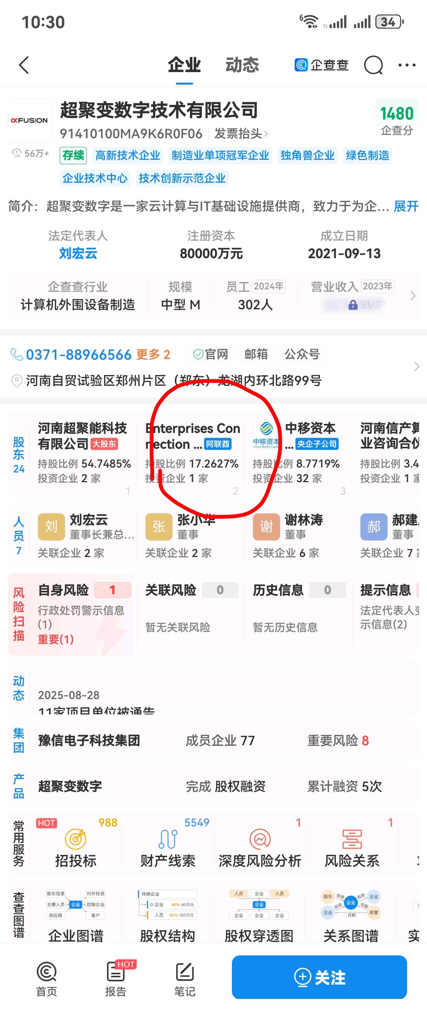Open the three-dots more menu
Viewport: 427px width, 1011px height.
point(407,65)
